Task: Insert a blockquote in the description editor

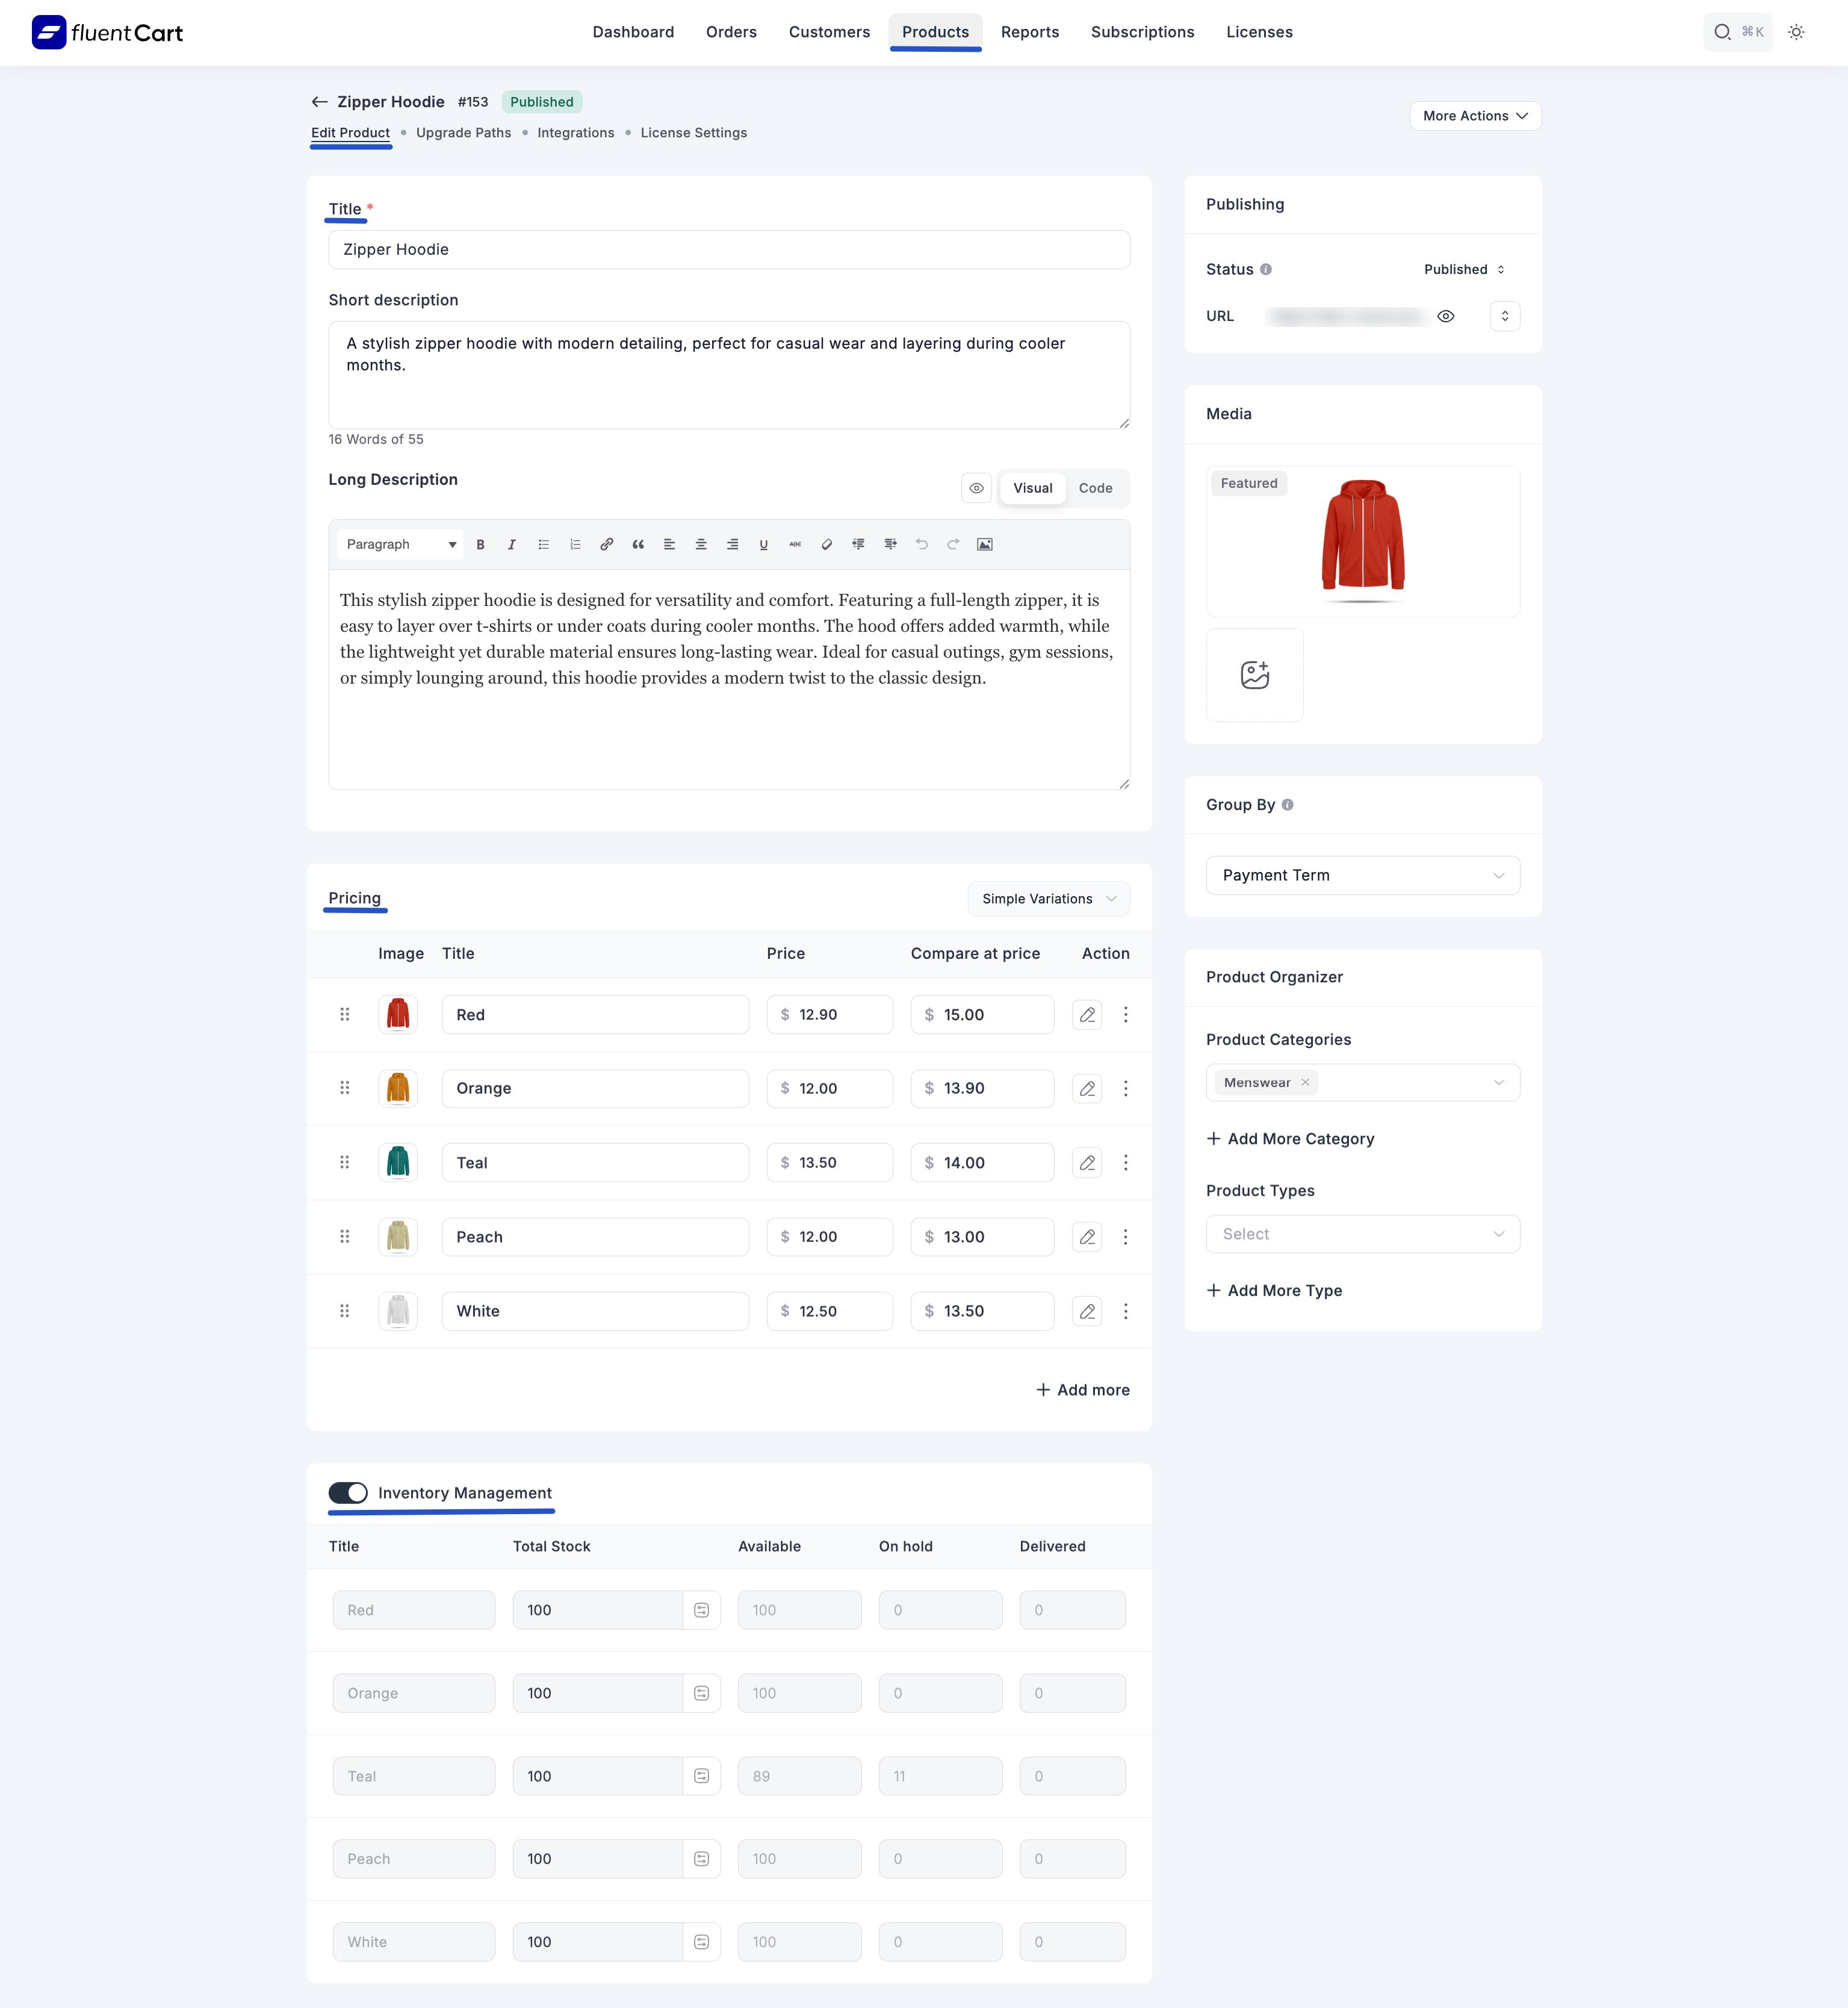Action: 638,544
